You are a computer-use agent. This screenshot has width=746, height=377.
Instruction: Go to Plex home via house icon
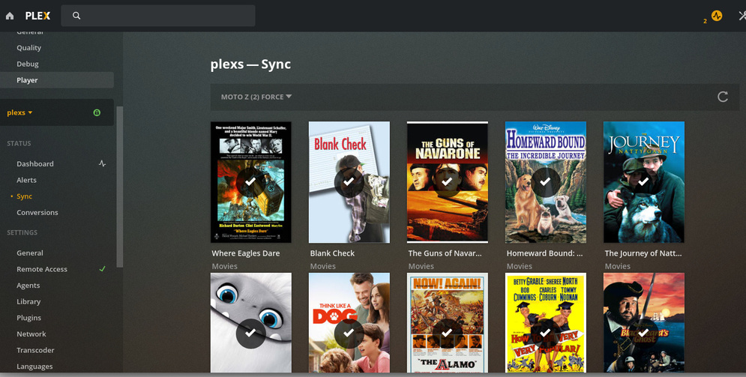(x=10, y=16)
